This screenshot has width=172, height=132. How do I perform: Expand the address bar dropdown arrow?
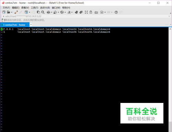pyautogui.click(x=169, y=16)
